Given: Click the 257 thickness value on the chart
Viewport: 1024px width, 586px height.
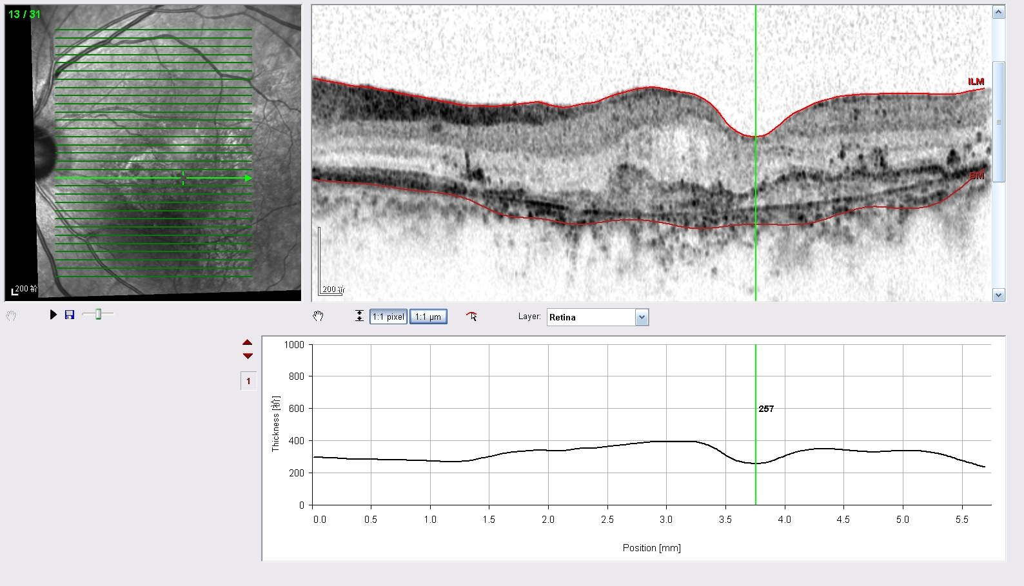Looking at the screenshot, I should (766, 409).
